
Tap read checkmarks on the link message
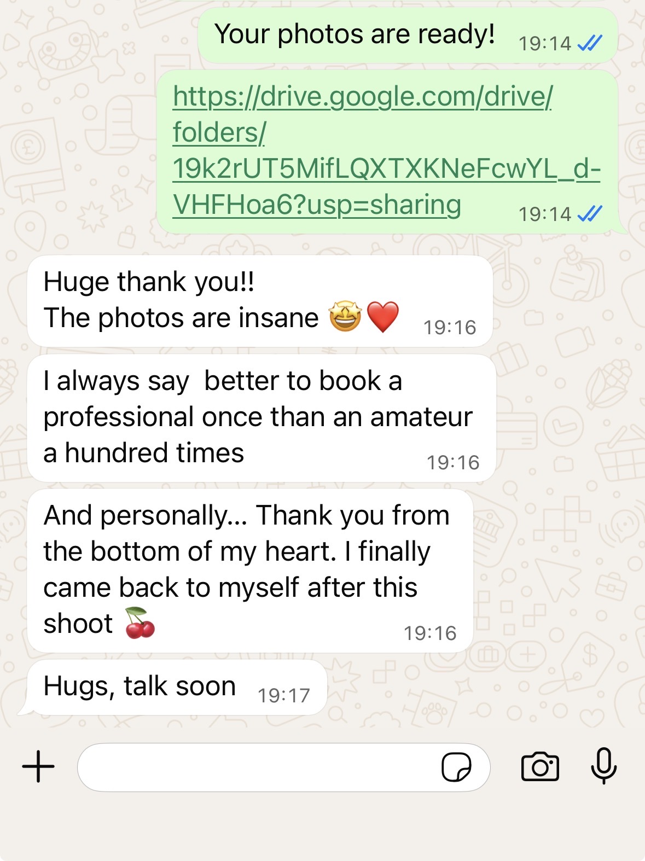pyautogui.click(x=590, y=213)
